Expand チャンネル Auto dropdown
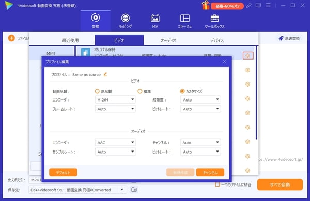The width and height of the screenshot is (310, 201). (200, 142)
